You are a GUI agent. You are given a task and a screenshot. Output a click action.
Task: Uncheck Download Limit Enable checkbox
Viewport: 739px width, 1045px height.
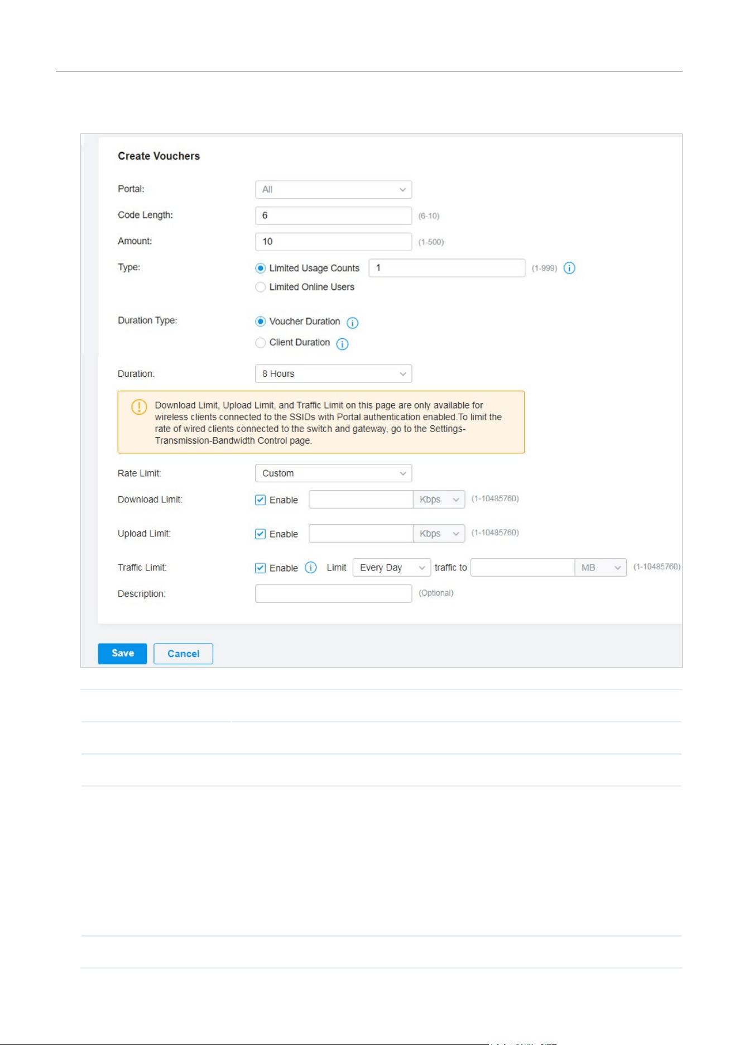260,500
